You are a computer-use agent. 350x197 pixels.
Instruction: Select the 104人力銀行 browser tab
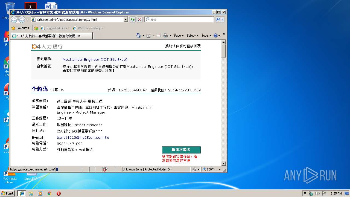(x=52, y=36)
